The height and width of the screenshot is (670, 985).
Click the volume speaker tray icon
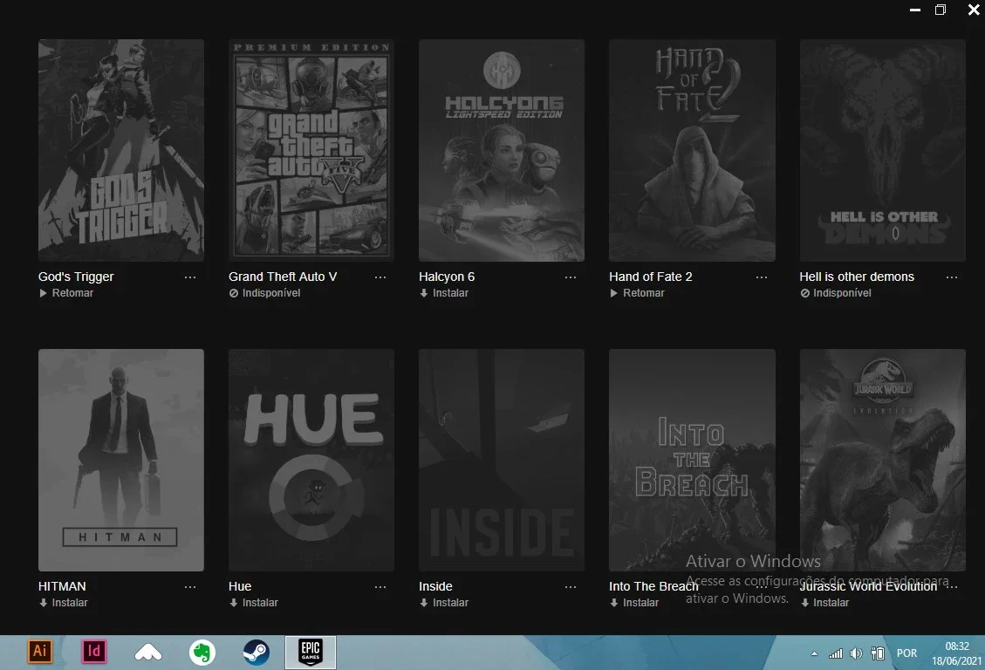point(856,653)
